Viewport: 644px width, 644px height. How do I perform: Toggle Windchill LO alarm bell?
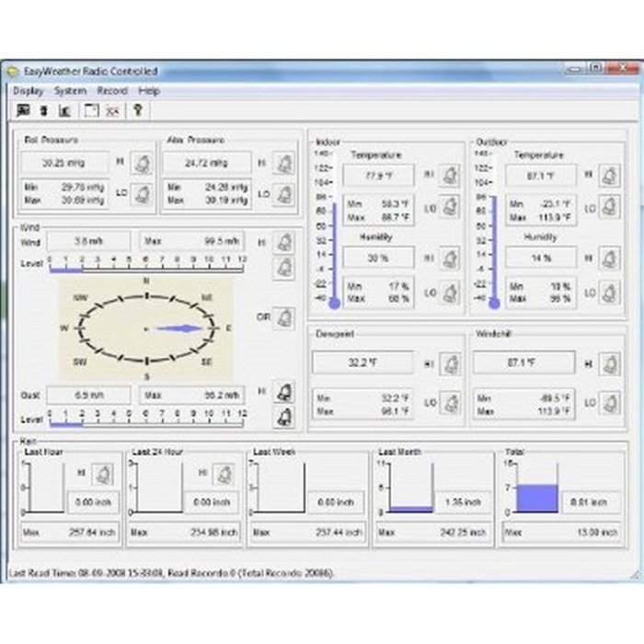[x=609, y=403]
